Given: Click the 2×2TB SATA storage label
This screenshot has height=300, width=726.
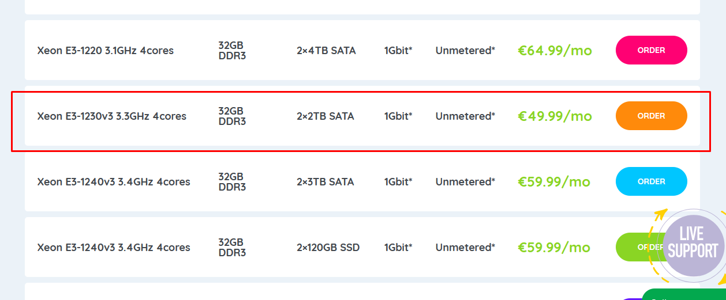Looking at the screenshot, I should 325,116.
